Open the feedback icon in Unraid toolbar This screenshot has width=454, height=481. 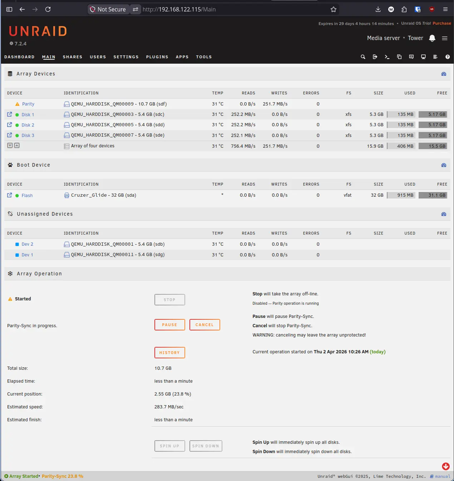click(411, 57)
